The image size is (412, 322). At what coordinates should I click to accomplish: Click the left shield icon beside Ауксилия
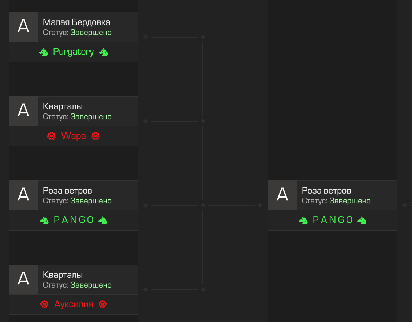point(45,304)
